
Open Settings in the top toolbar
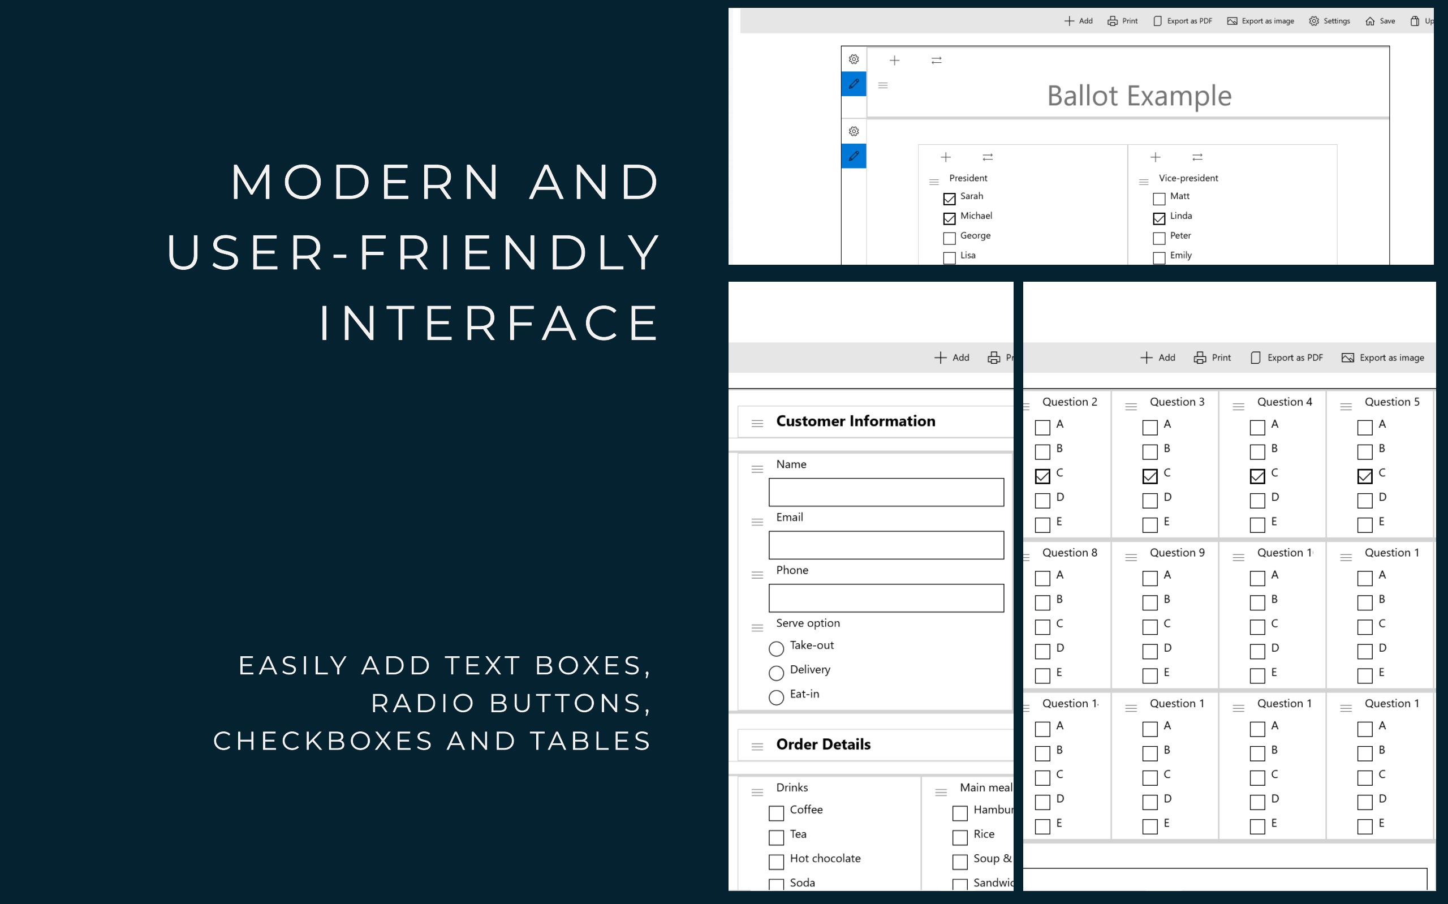[1329, 21]
